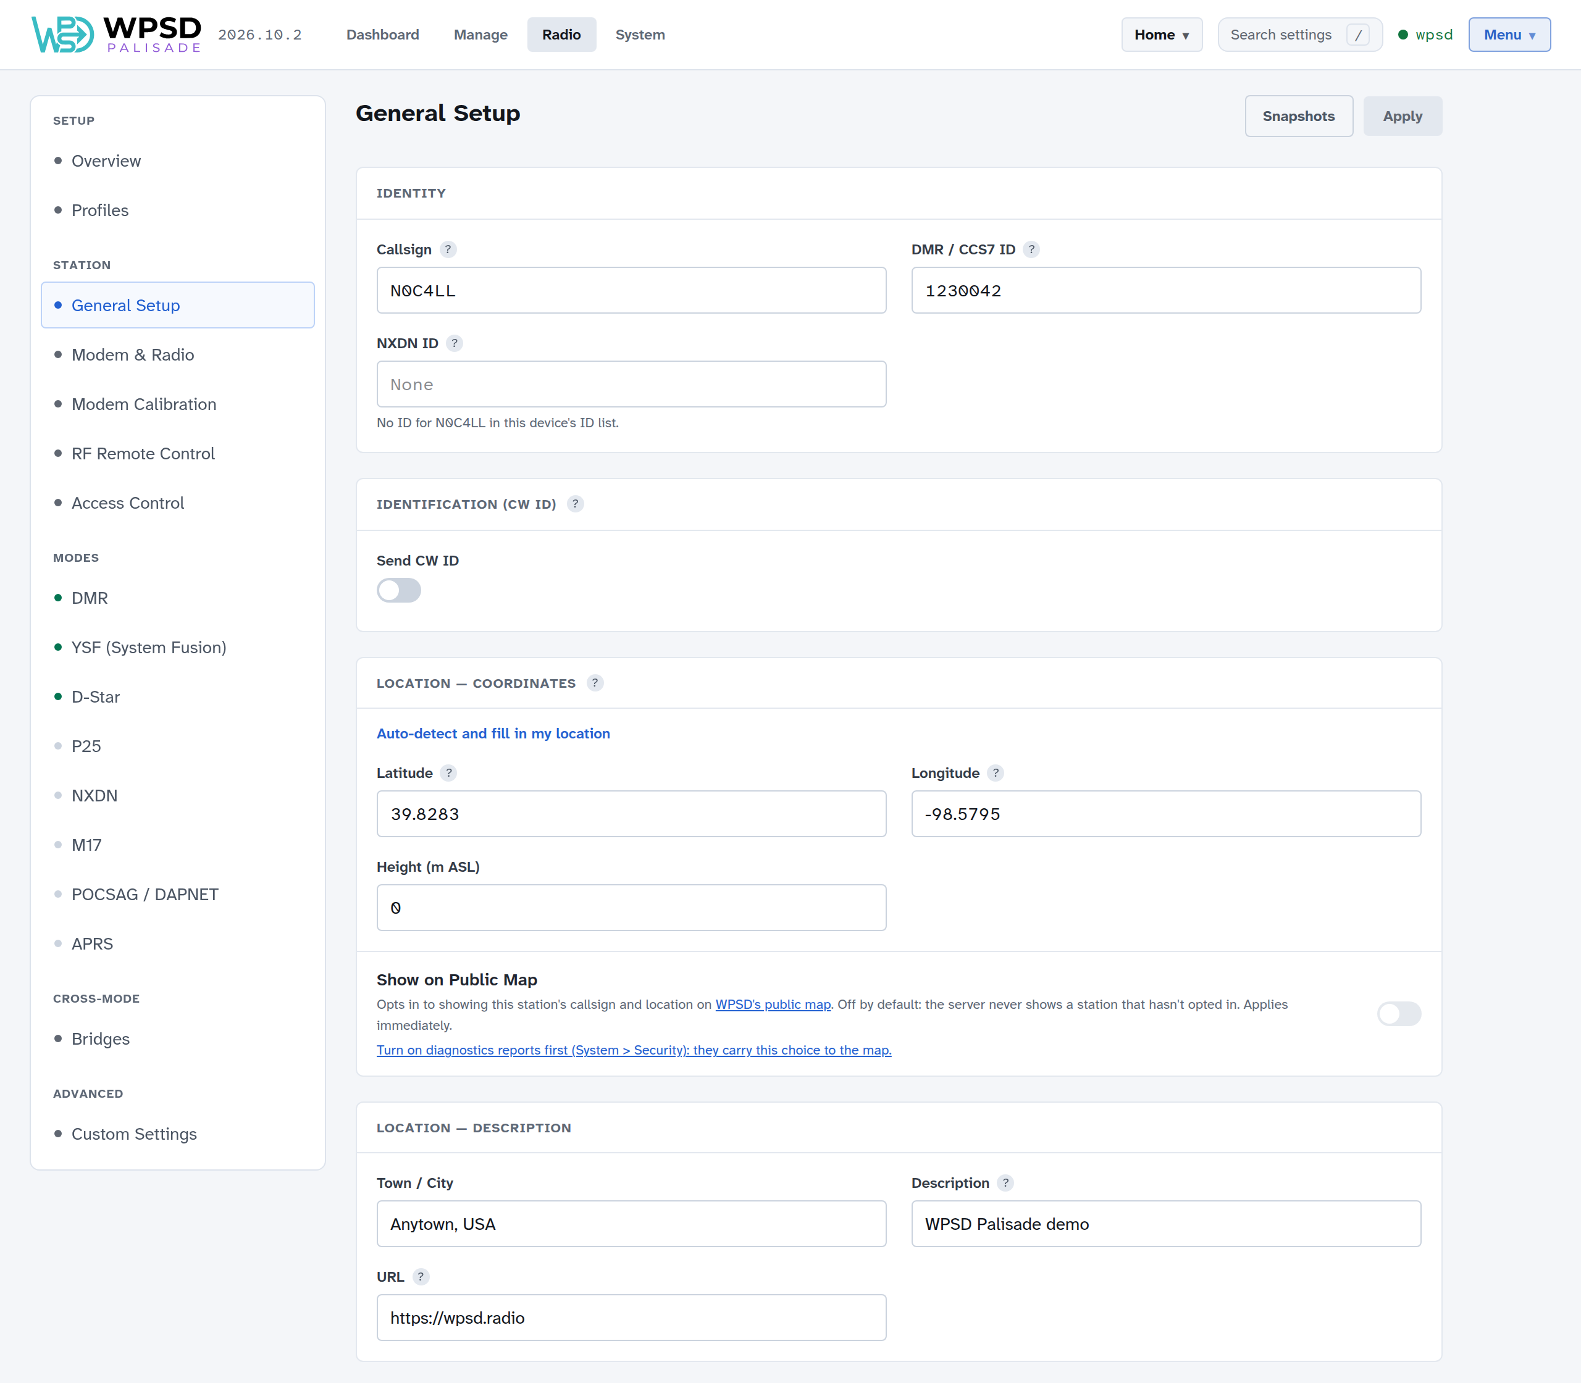Click the NXDN ID input field
Screen dimensions: 1581x1383
tap(631, 384)
